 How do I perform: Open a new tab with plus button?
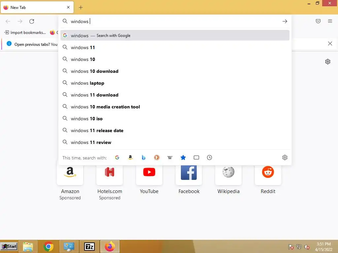point(81,8)
